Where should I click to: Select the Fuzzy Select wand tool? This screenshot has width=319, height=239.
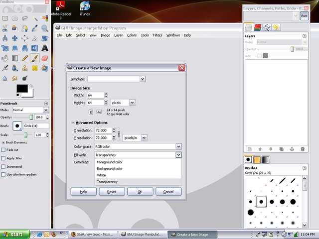[35, 18]
